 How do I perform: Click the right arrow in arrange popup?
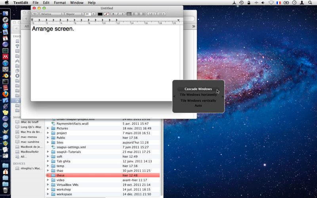222,97
